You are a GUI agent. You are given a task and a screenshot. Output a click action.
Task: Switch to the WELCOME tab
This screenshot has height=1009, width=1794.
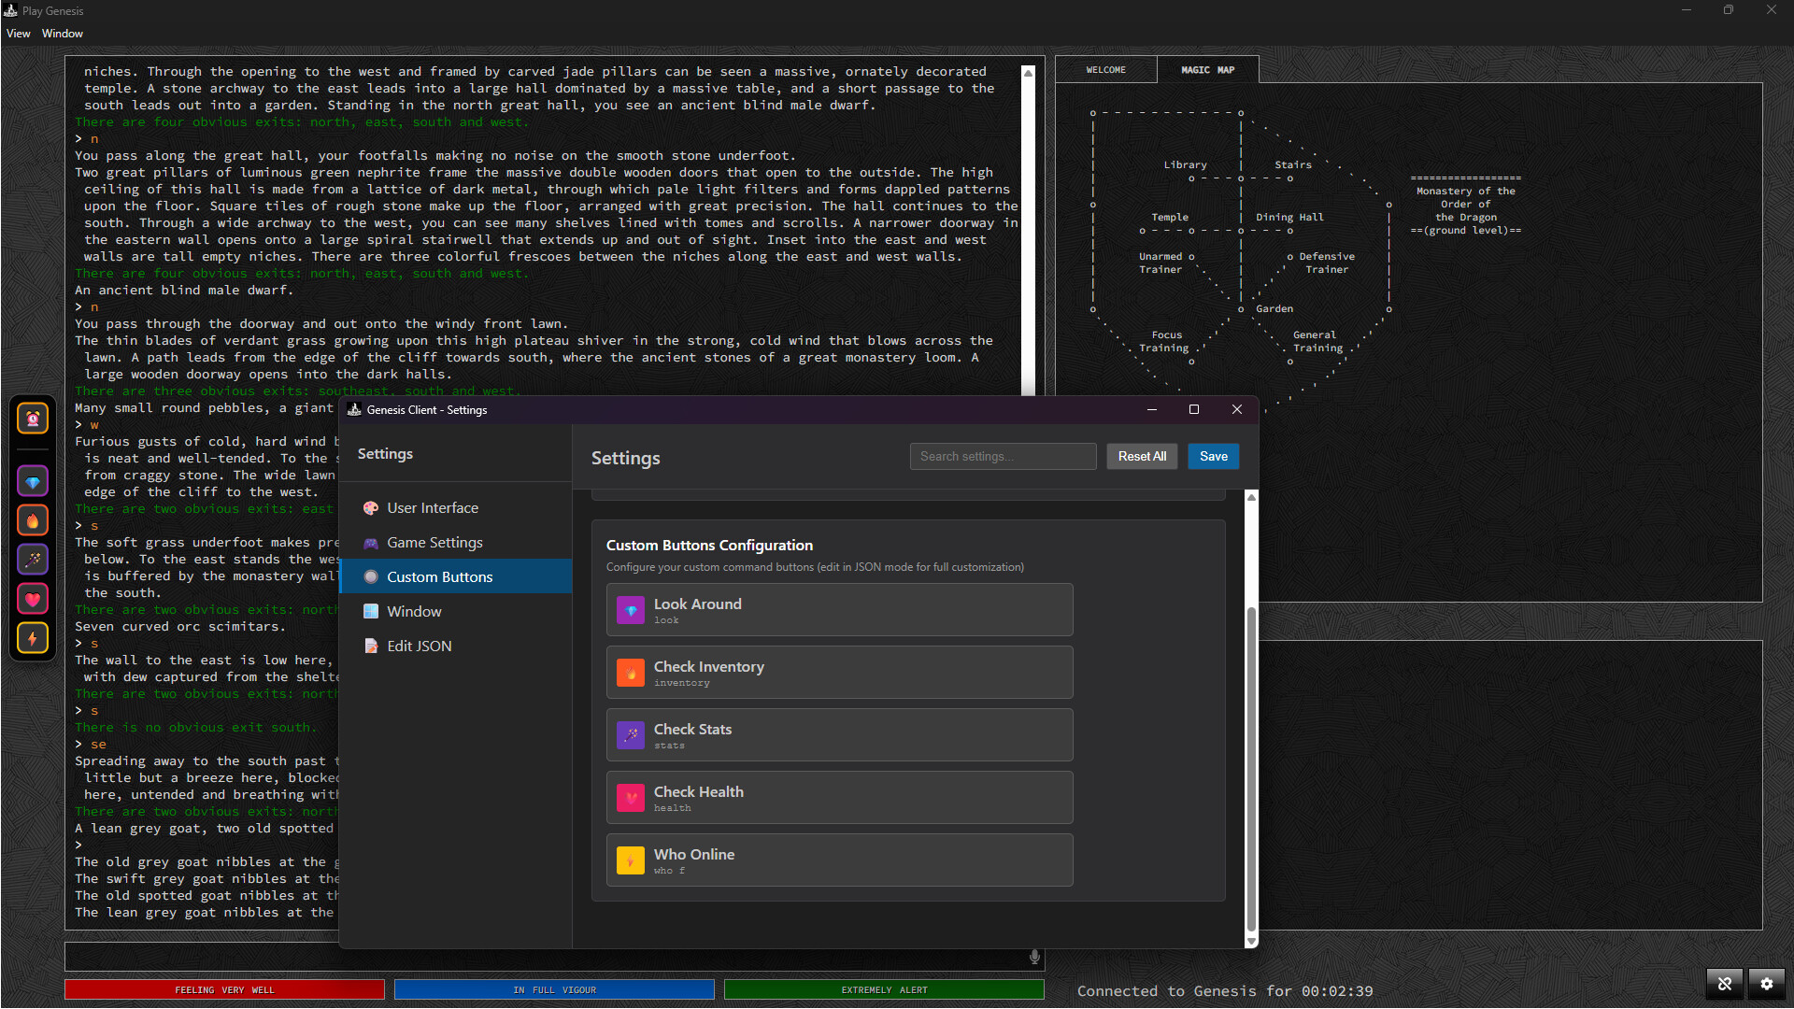click(1106, 70)
